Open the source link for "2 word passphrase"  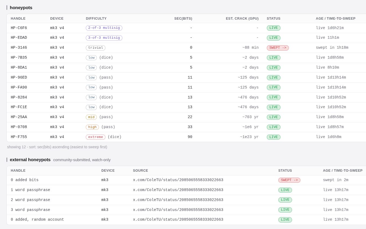pyautogui.click(x=178, y=200)
